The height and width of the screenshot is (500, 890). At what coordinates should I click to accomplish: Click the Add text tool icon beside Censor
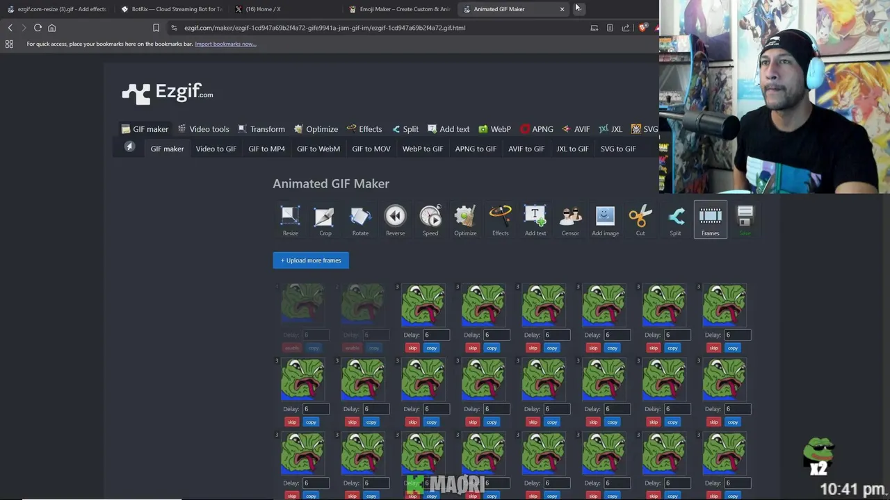click(x=535, y=220)
